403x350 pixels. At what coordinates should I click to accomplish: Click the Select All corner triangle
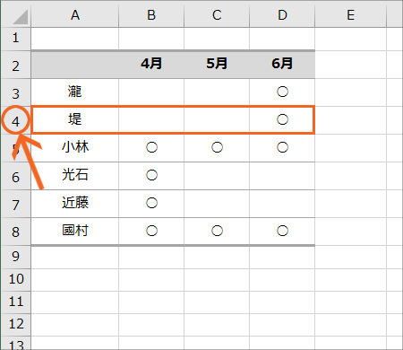[x=21, y=16]
